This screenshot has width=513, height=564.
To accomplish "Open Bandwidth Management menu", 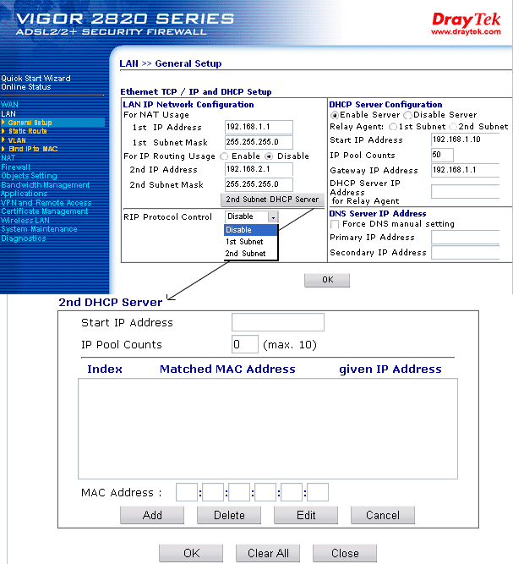I will coord(46,185).
